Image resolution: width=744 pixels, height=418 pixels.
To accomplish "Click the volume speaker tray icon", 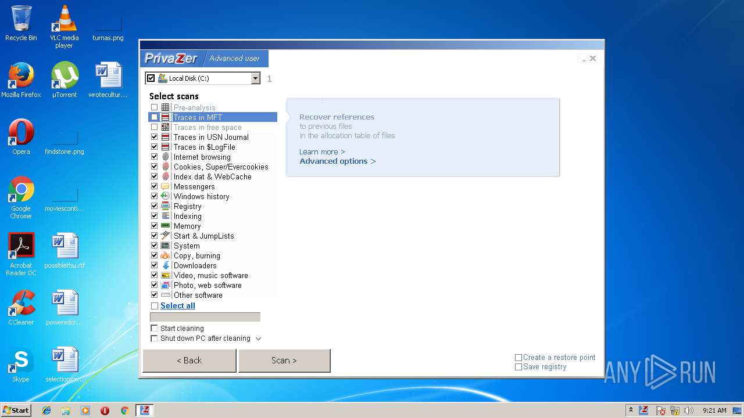I will pos(689,410).
